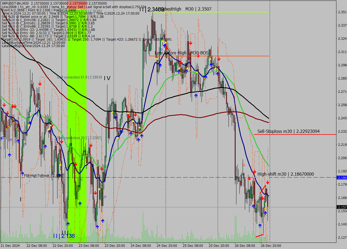347x249 pixels.
Task: Select the LatestSellSignalTime text
Action: click(x=33, y=46)
